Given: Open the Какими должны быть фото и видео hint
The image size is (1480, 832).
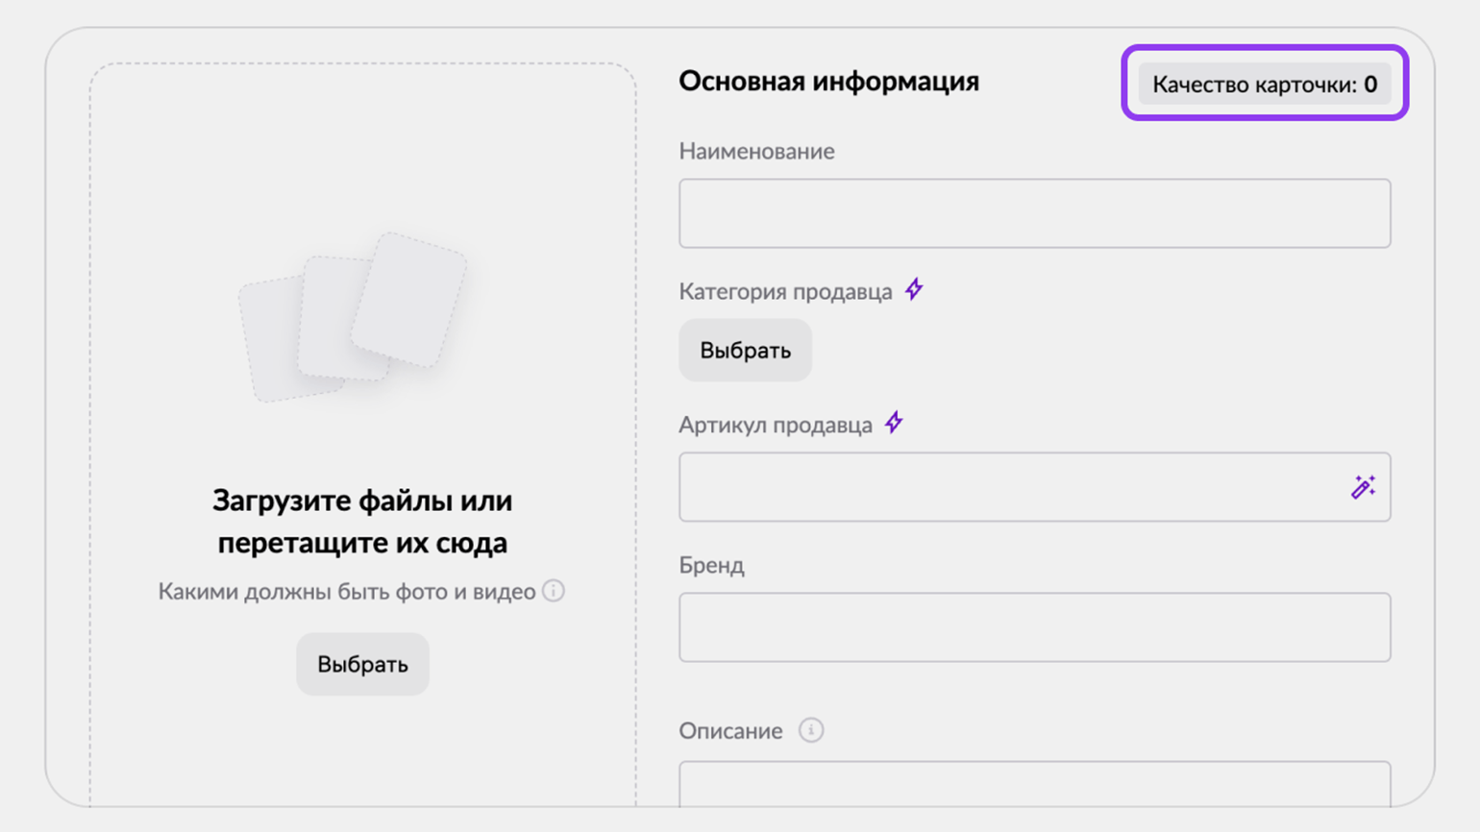Looking at the screenshot, I should click(x=347, y=591).
